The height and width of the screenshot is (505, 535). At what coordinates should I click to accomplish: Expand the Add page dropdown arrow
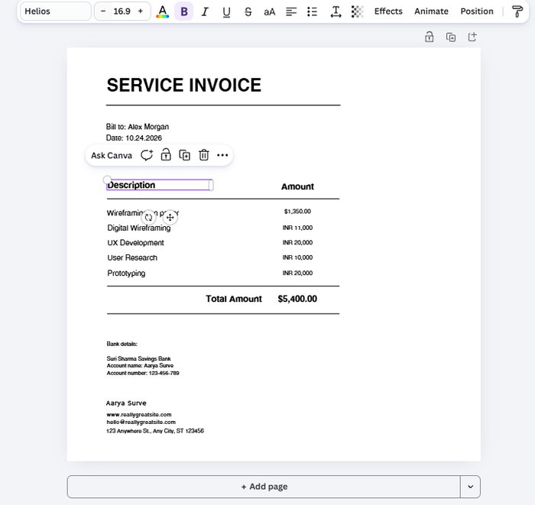tap(470, 487)
